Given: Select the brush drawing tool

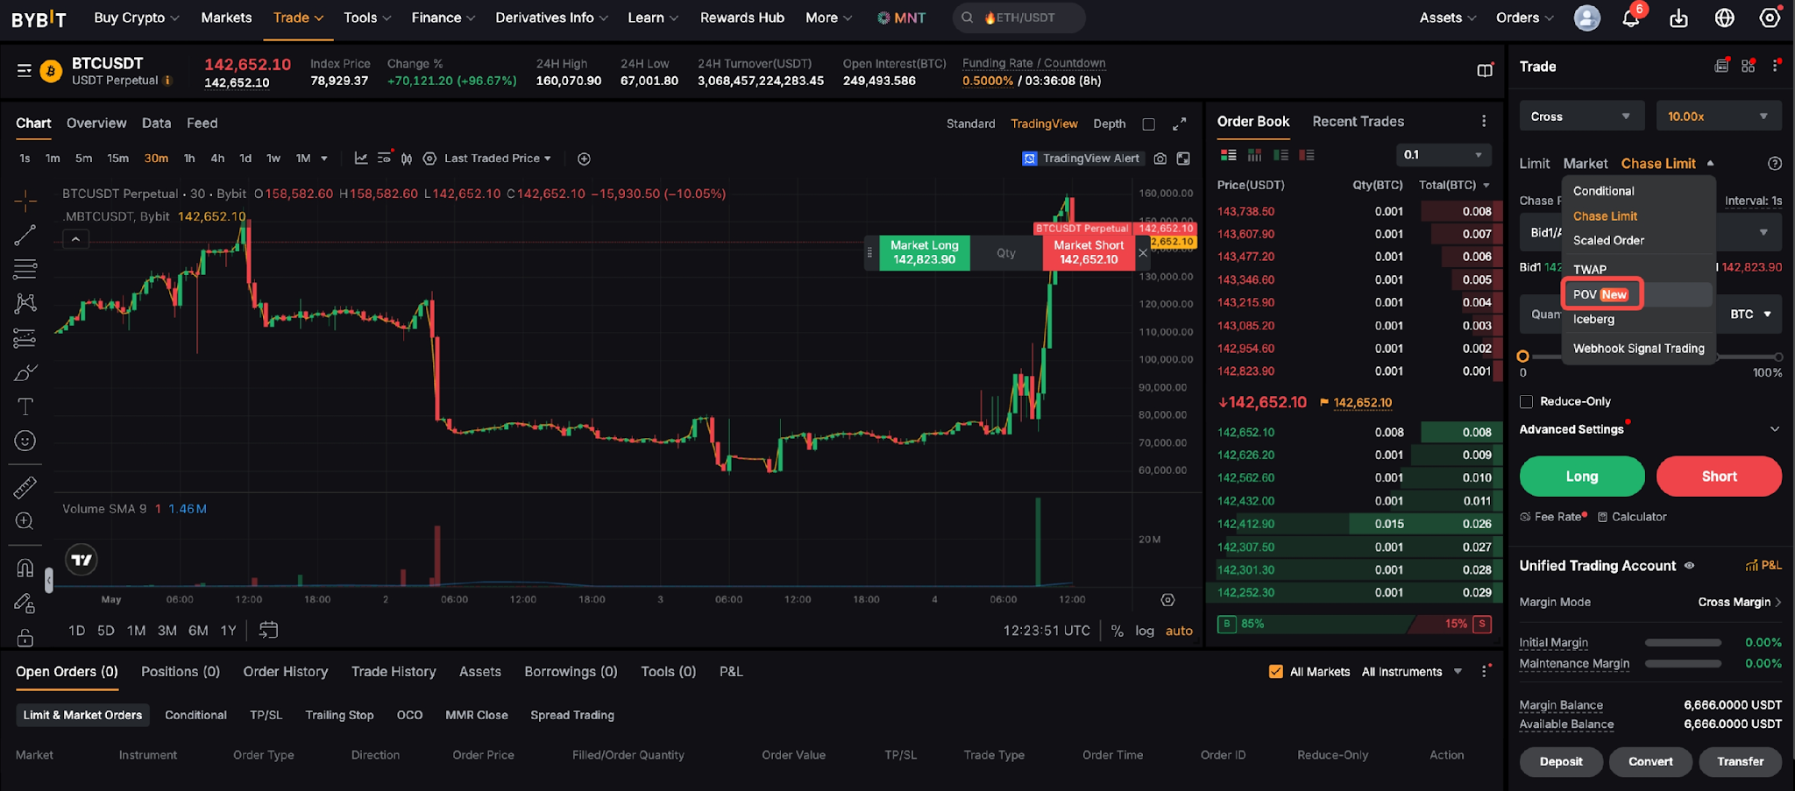Looking at the screenshot, I should tap(25, 372).
